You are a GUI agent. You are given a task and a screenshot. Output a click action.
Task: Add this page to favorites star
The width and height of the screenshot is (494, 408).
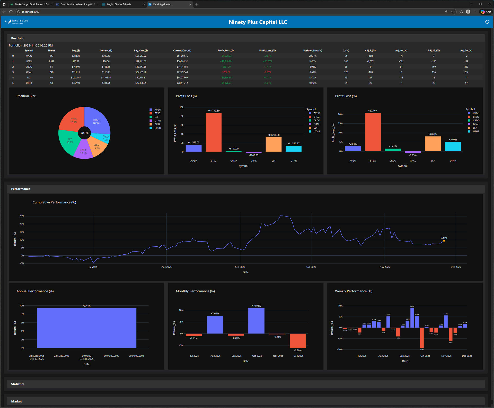(453, 12)
